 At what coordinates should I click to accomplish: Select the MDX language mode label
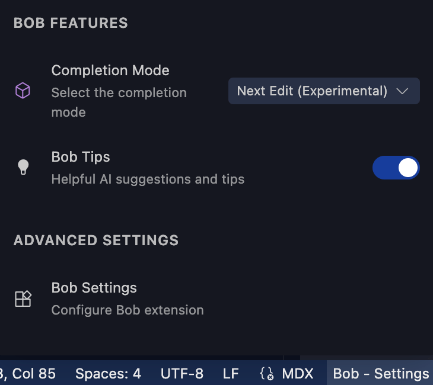coord(298,374)
